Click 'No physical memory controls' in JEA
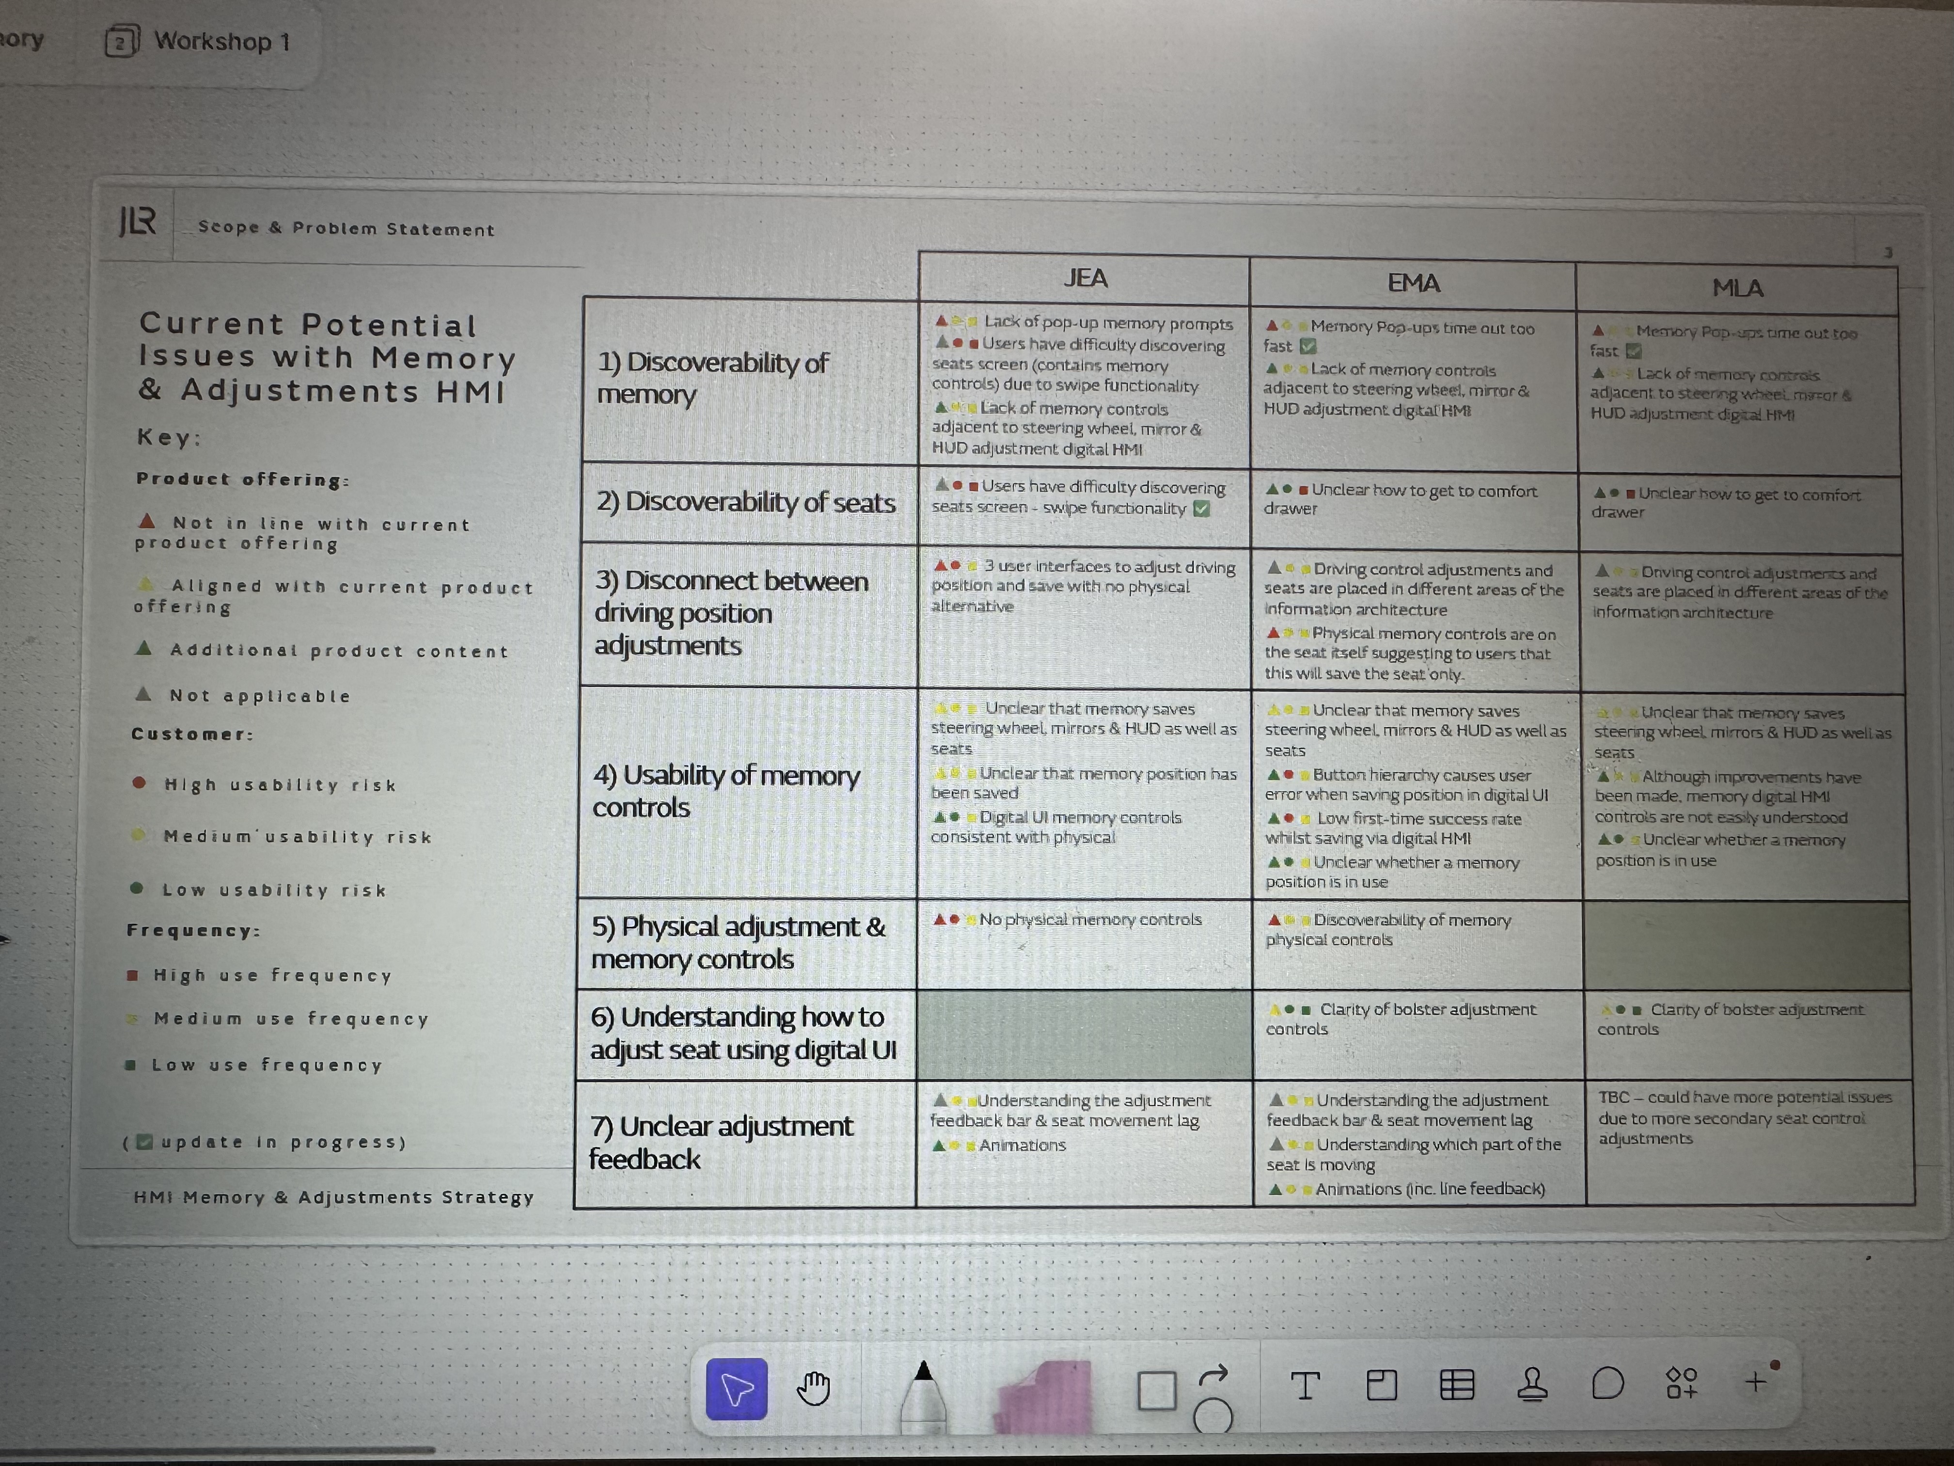 (1090, 919)
